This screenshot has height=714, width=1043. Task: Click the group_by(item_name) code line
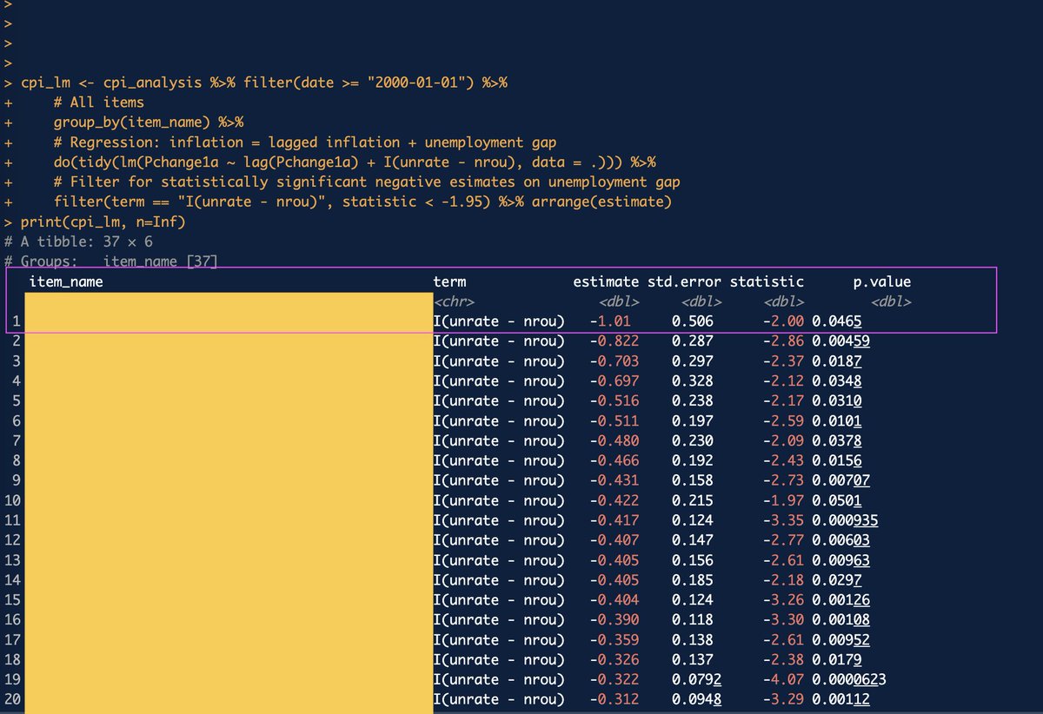point(148,122)
